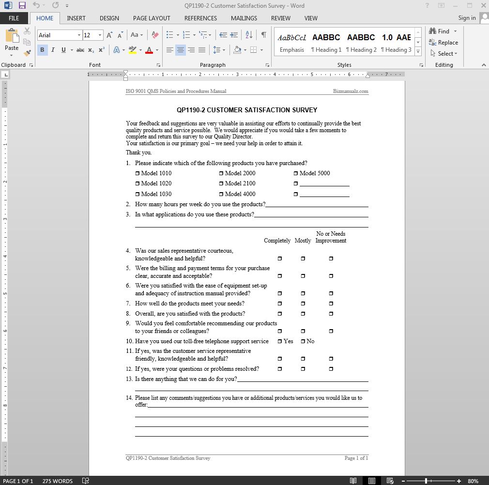Expand the Styles gallery more arrow
This screenshot has width=489, height=485.
pos(418,51)
